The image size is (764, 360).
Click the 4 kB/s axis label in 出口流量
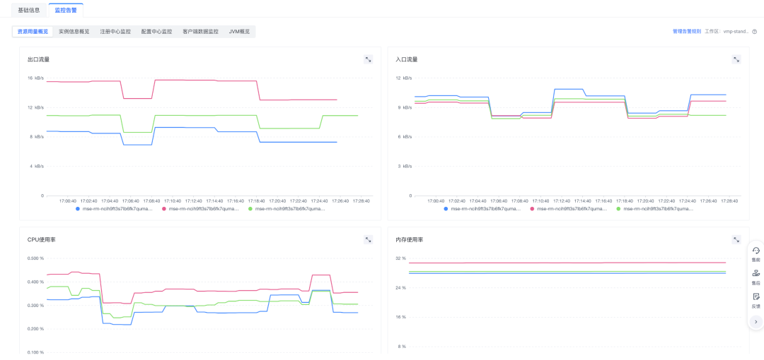(37, 167)
